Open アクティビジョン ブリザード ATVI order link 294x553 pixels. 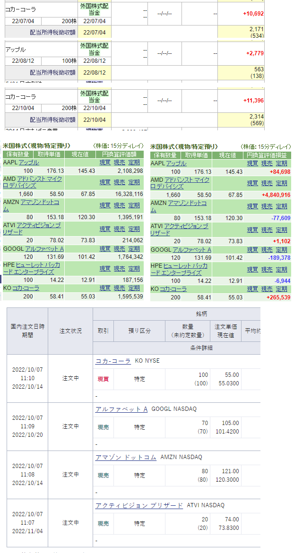tap(139, 505)
